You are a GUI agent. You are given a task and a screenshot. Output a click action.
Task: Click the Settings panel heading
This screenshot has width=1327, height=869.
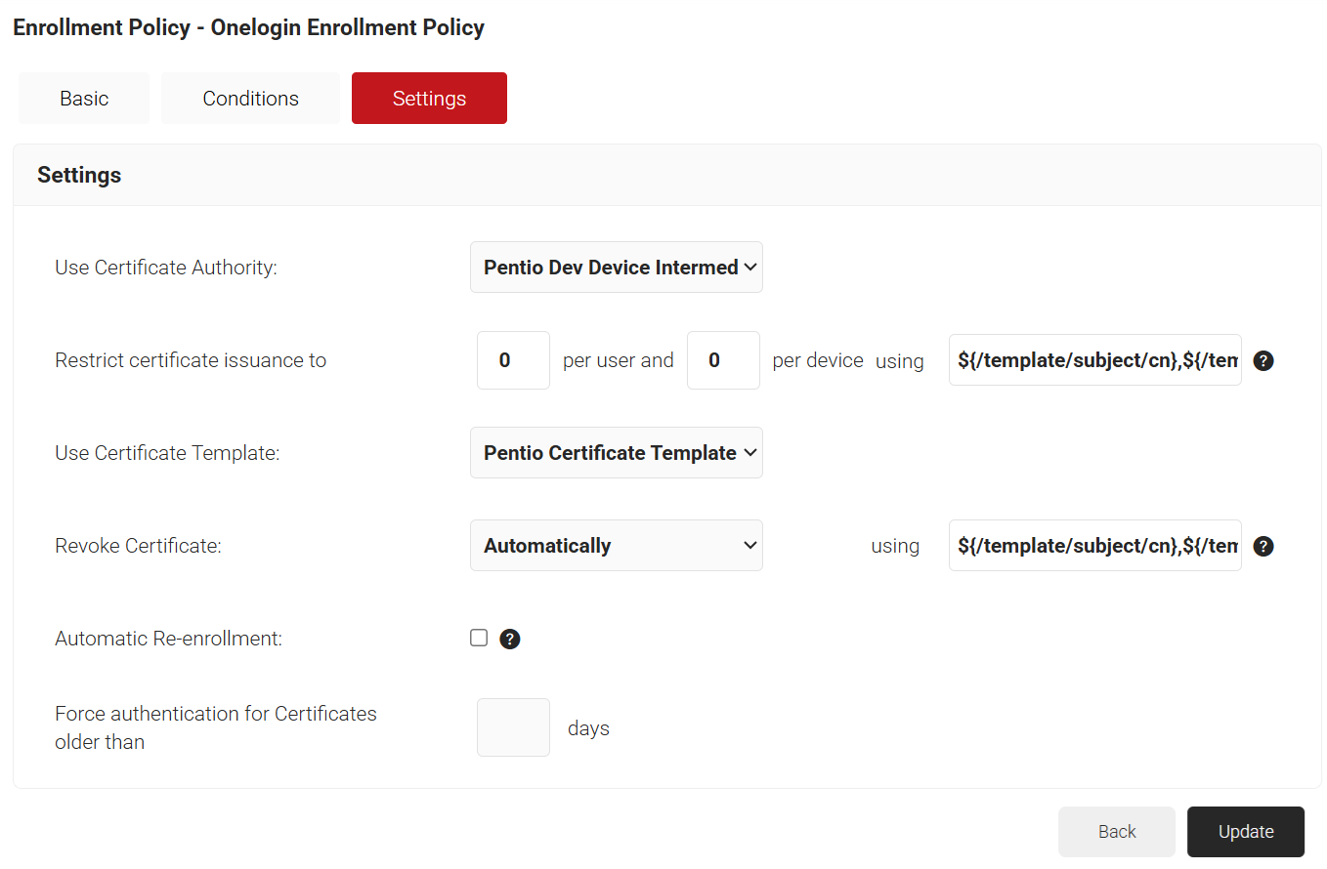[79, 175]
